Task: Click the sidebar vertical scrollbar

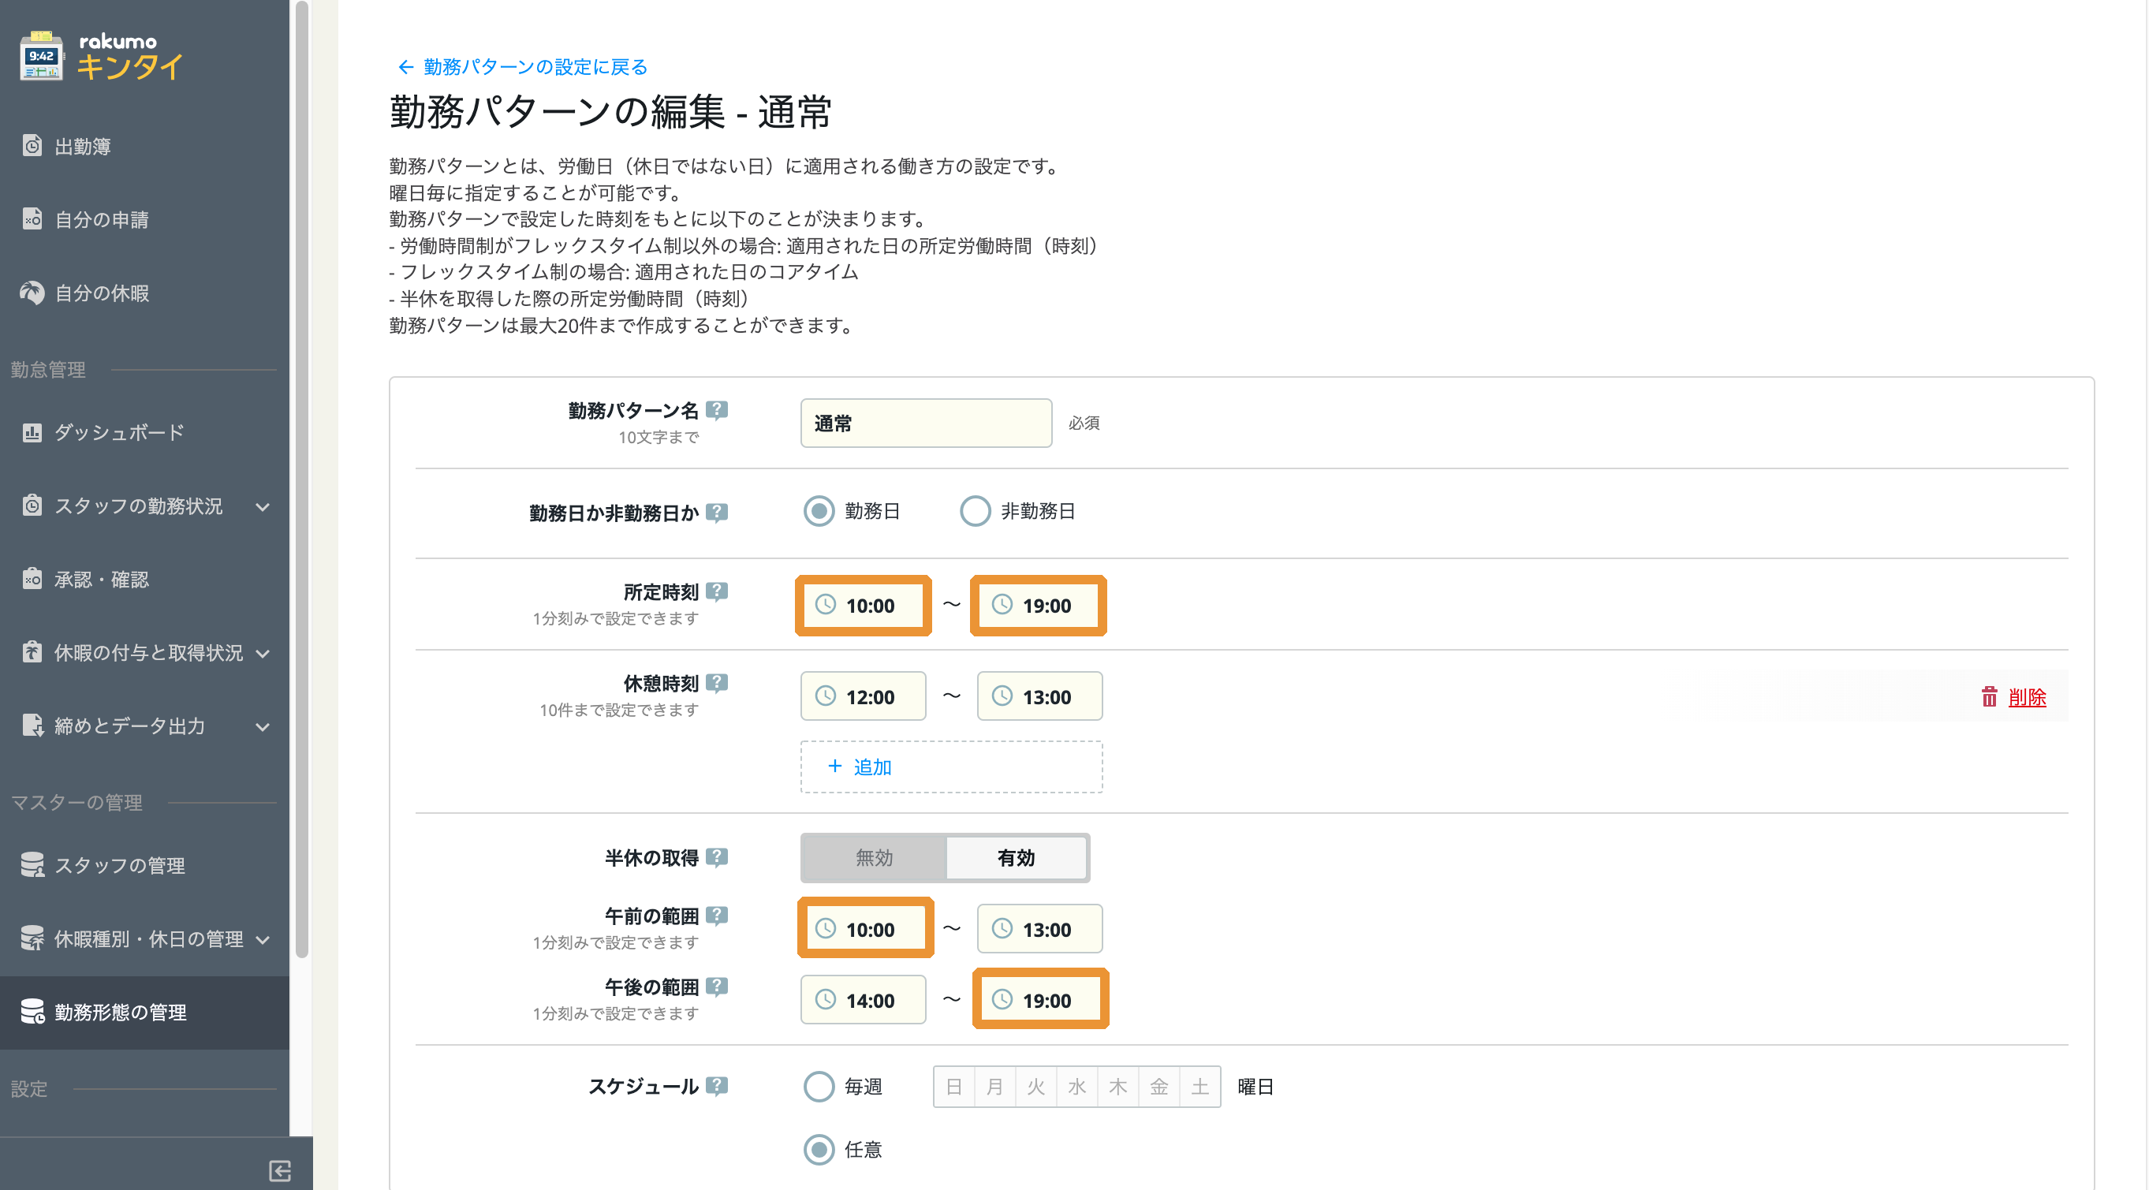Action: click(x=302, y=479)
